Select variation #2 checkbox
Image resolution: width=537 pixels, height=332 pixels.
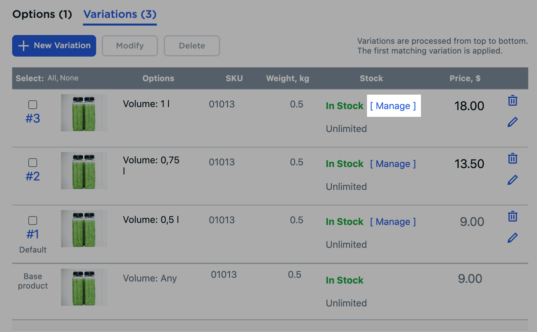(33, 163)
